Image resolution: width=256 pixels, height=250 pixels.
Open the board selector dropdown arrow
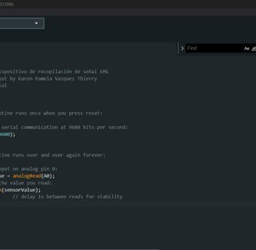pyautogui.click(x=36, y=23)
